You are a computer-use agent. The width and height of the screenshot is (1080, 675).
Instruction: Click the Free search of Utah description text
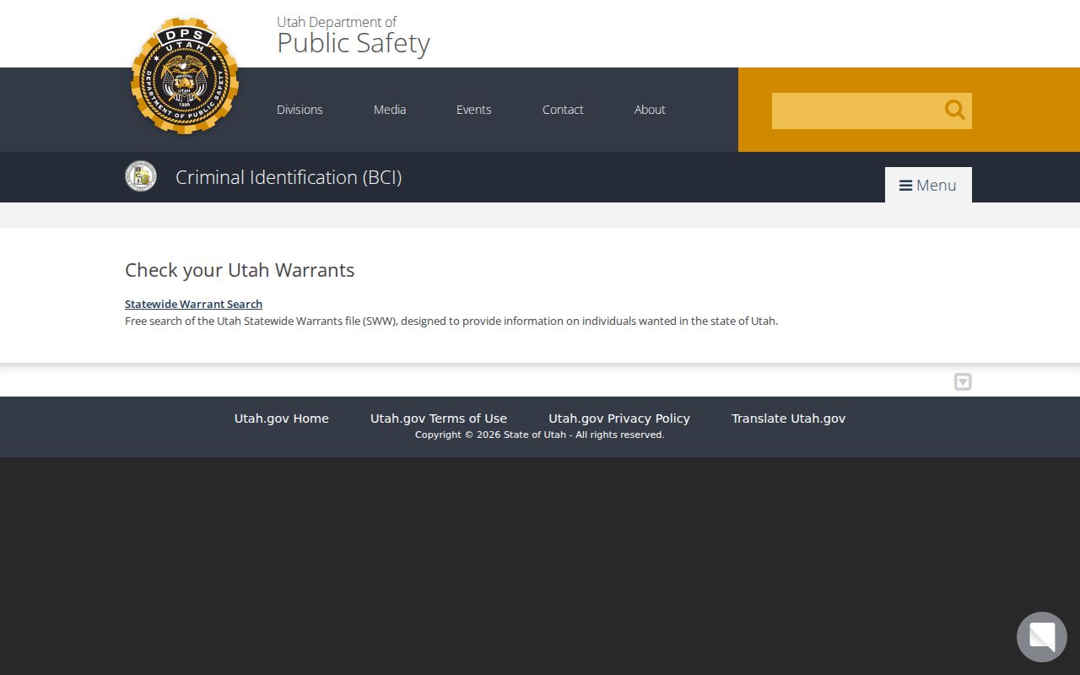451,321
